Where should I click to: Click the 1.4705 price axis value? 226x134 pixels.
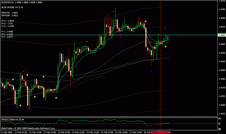[222, 9]
